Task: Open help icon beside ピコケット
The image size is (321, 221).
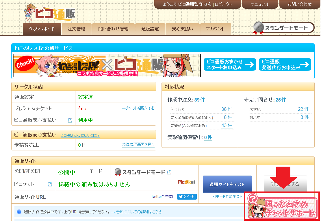Action: pos(50,184)
